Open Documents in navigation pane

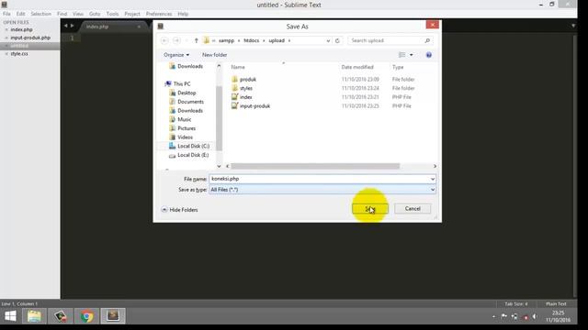pyautogui.click(x=190, y=102)
